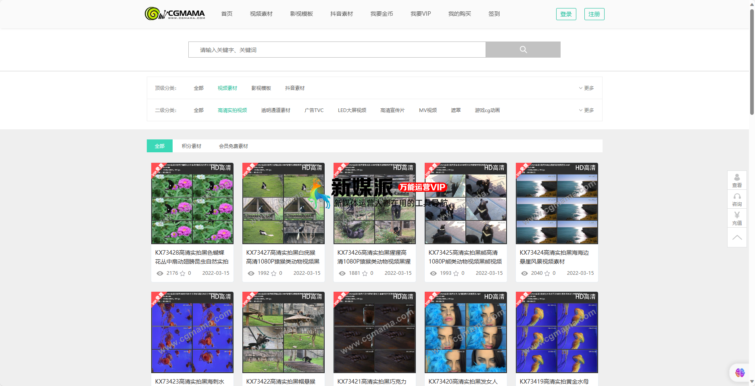Image resolution: width=755 pixels, height=386 pixels.
Task: Click the star favorite icon on KX73424
Action: click(x=547, y=273)
